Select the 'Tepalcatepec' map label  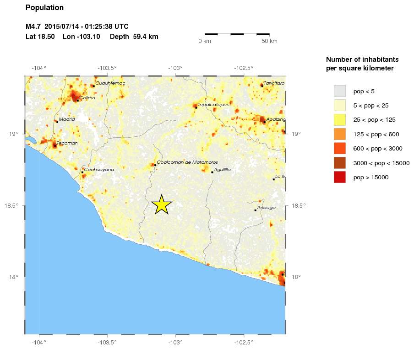tap(213, 104)
